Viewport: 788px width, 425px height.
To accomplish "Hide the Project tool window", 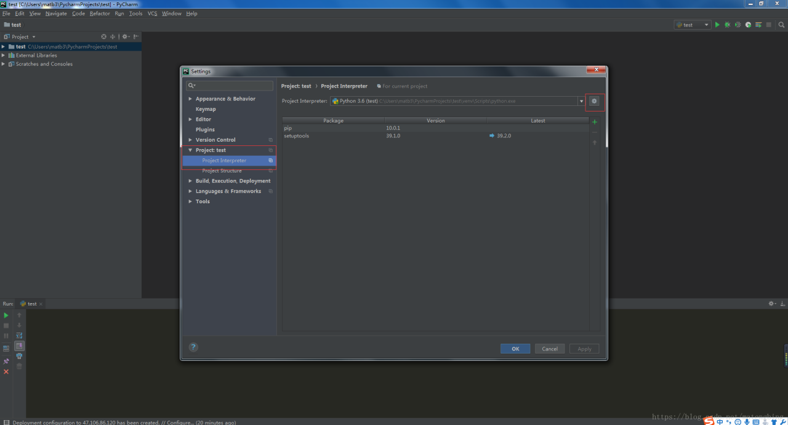I will pos(136,36).
